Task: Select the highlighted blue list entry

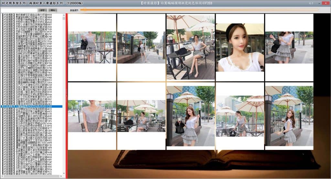Action: (x=31, y=106)
